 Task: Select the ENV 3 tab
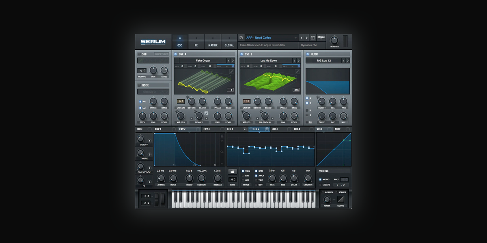(x=213, y=129)
